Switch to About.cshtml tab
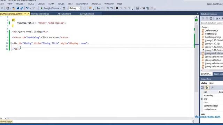 coord(64,14)
